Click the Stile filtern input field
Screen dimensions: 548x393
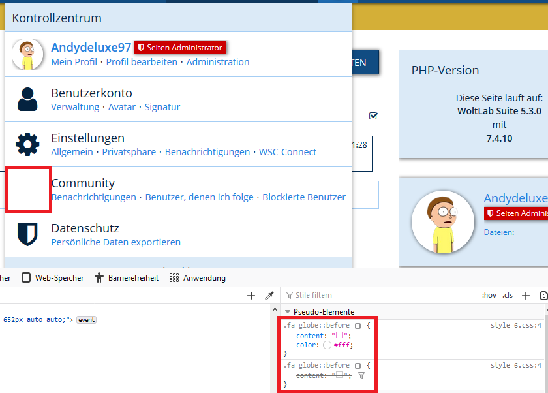[x=378, y=296]
